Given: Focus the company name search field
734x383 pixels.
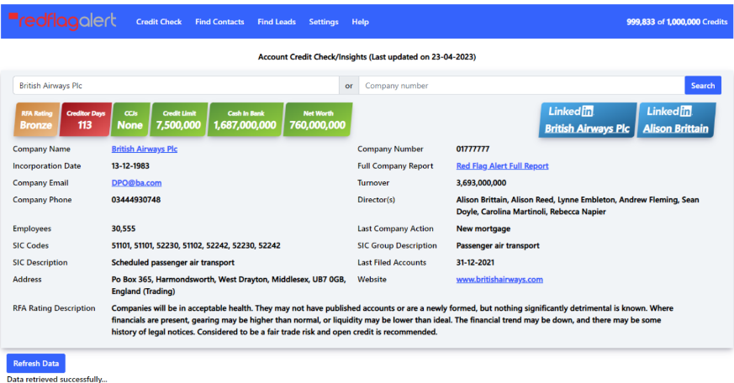Looking at the screenshot, I should 176,86.
